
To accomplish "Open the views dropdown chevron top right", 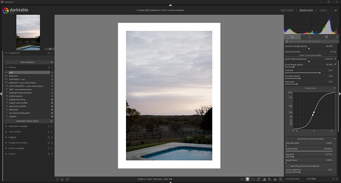I will (336, 10).
